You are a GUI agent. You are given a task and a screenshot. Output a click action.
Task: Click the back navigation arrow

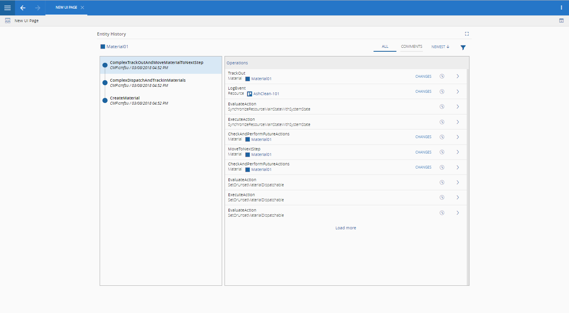pos(23,8)
